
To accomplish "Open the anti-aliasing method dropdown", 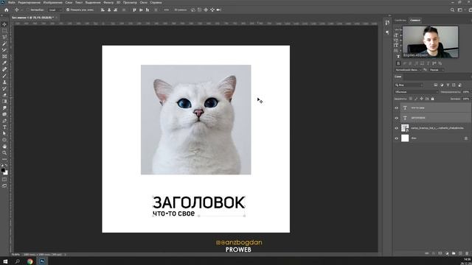I will point(437,70).
